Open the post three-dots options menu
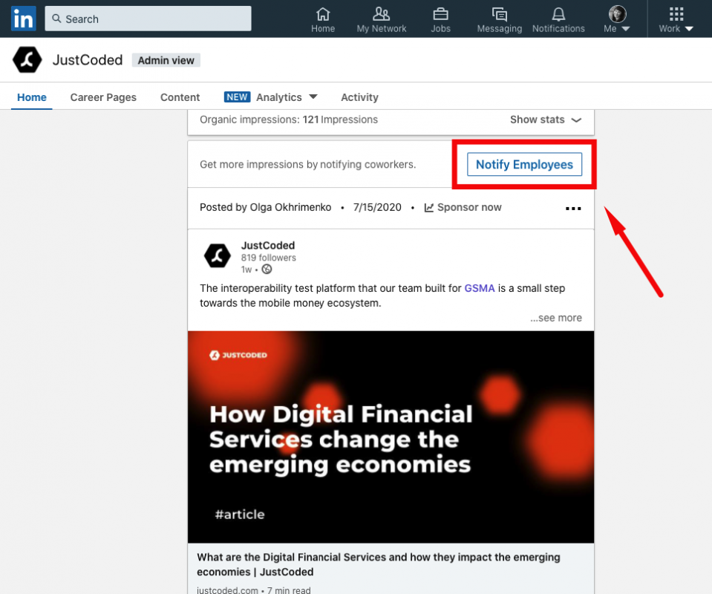This screenshot has width=712, height=594. coord(573,209)
